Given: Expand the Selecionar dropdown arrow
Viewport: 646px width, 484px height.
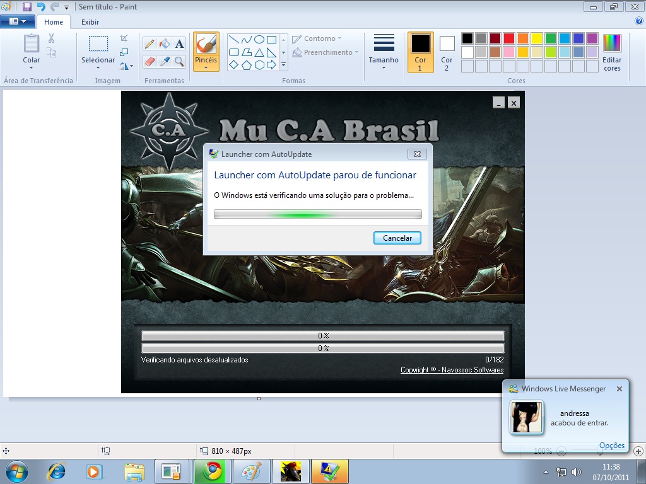Looking at the screenshot, I should pos(98,67).
